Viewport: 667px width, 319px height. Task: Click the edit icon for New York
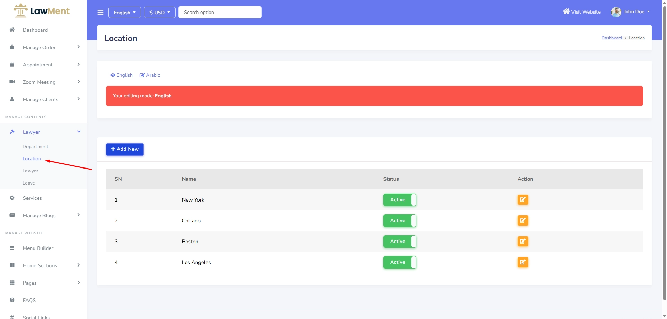tap(522, 200)
